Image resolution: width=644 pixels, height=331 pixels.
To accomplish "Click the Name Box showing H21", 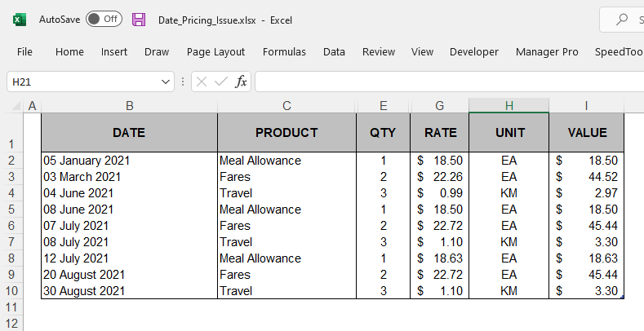I will [82, 82].
